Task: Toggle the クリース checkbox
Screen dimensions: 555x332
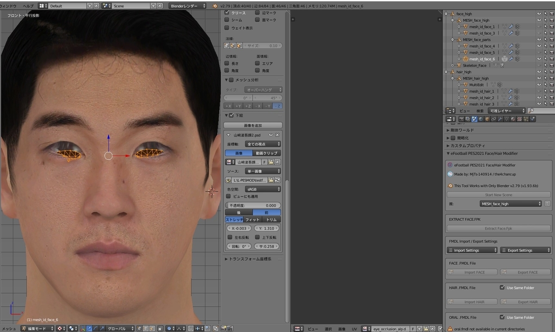Action: (x=227, y=13)
